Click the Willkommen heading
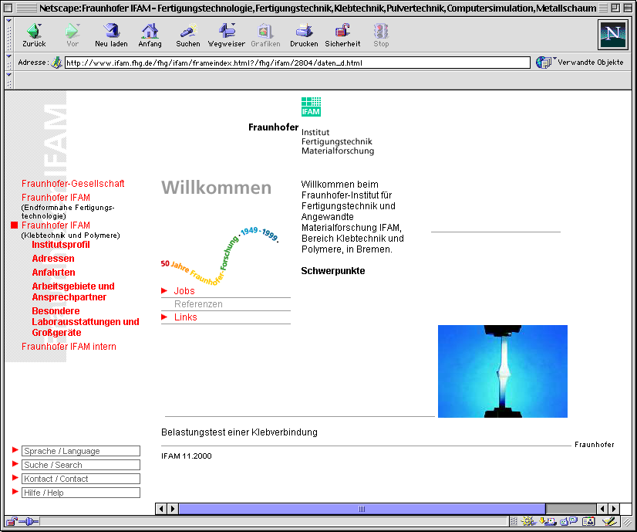Image resolution: width=637 pixels, height=532 pixels. [216, 188]
